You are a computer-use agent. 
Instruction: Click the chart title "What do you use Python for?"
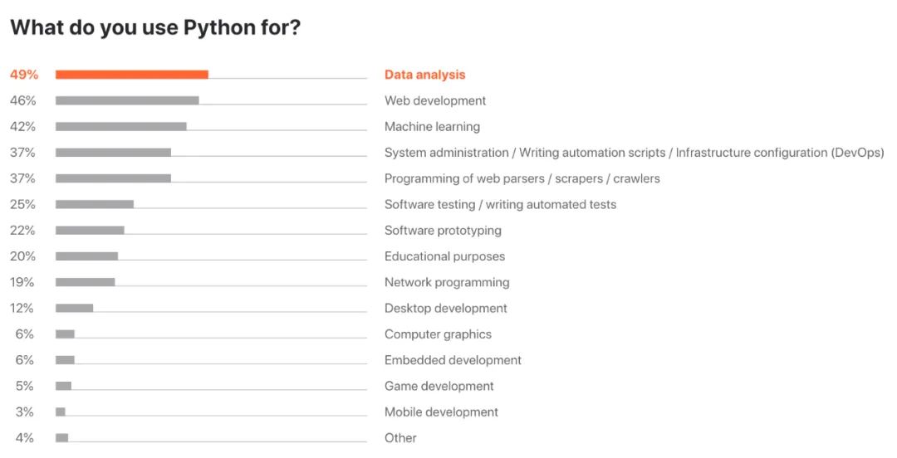pyautogui.click(x=155, y=27)
